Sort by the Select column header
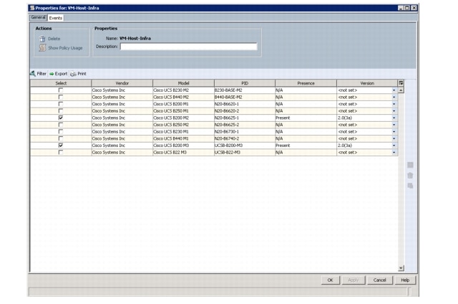The image size is (458, 304). [61, 83]
